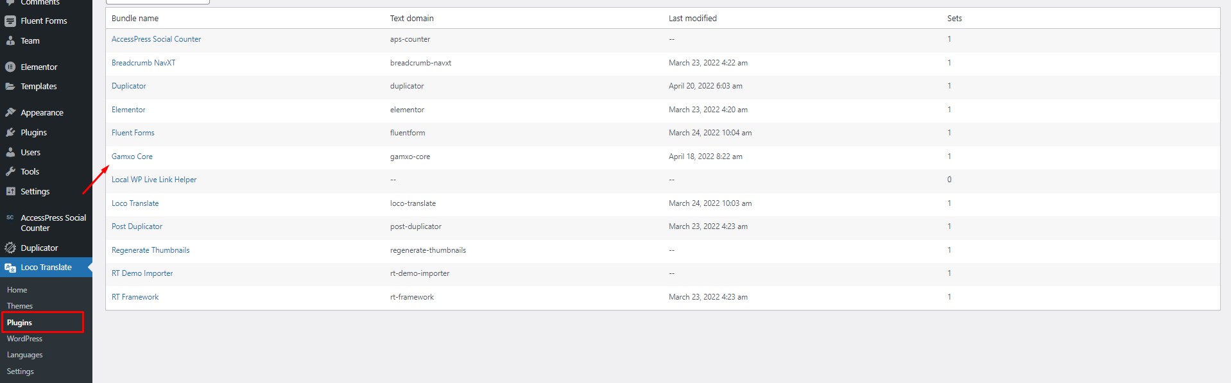Click the Fluent Forms sidebar icon
The height and width of the screenshot is (383, 1231).
pos(10,21)
